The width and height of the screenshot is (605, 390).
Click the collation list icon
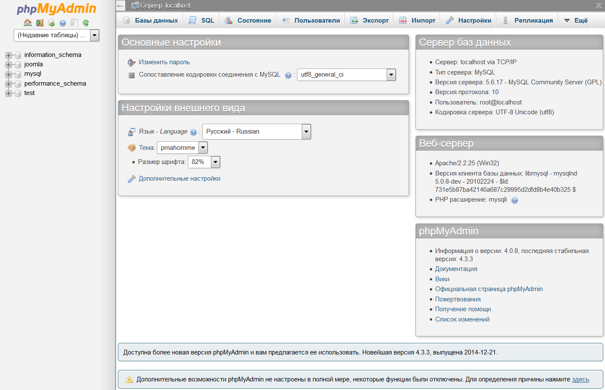pos(132,75)
